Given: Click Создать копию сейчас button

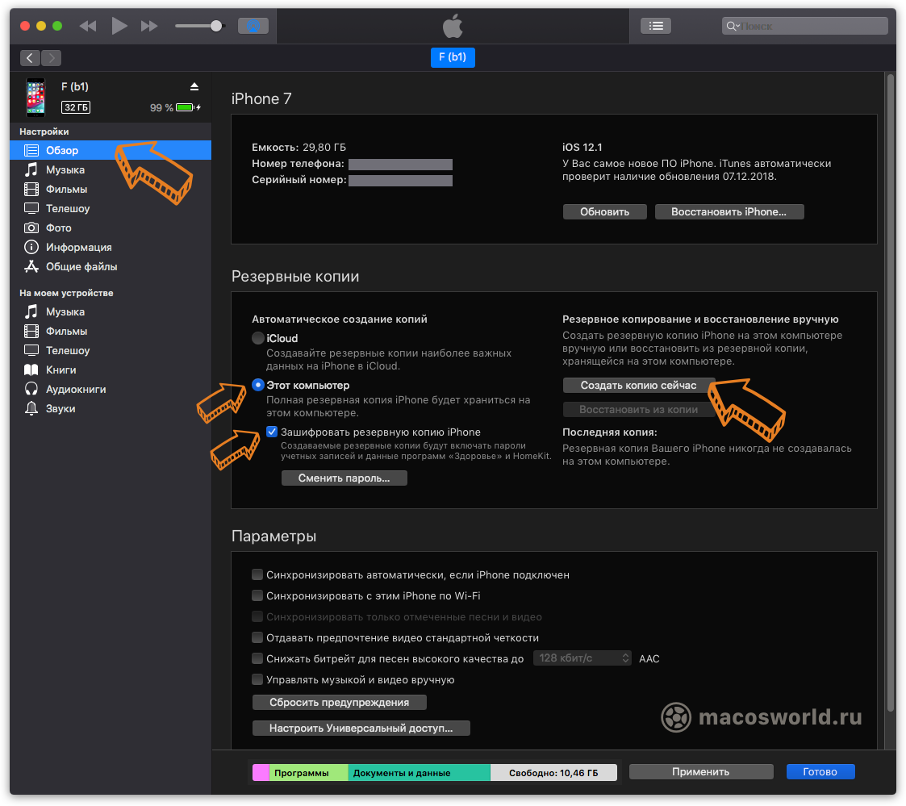Looking at the screenshot, I should pos(638,386).
